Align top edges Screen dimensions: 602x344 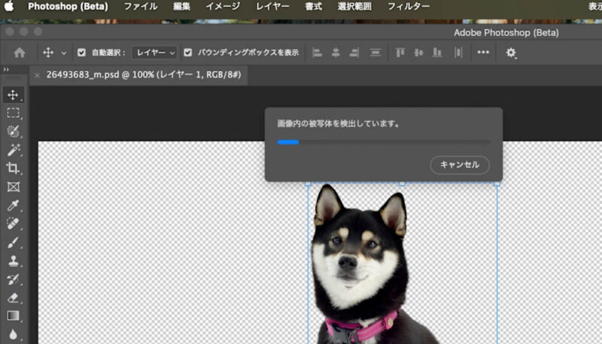pyautogui.click(x=400, y=53)
